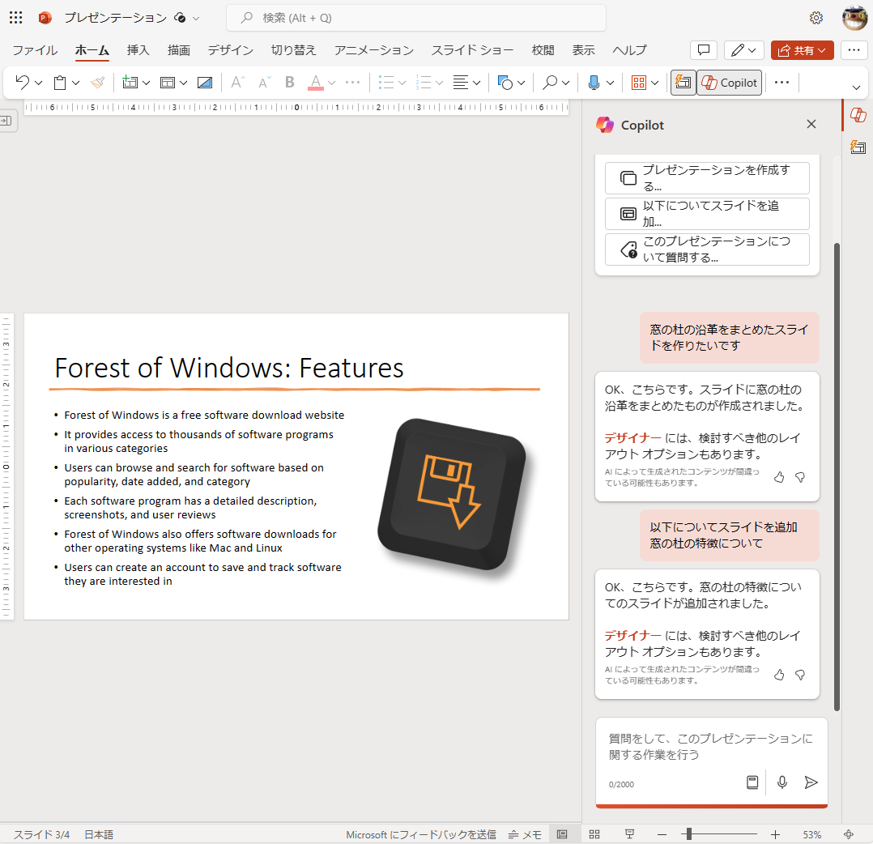This screenshot has height=844, width=873.
Task: Open the presentation title dropdown
Action: point(196,19)
